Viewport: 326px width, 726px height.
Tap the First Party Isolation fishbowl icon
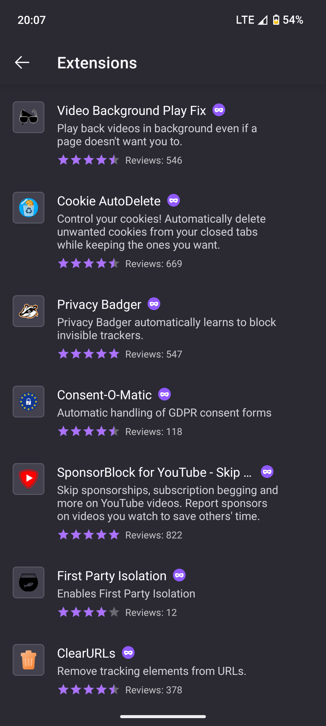28,582
